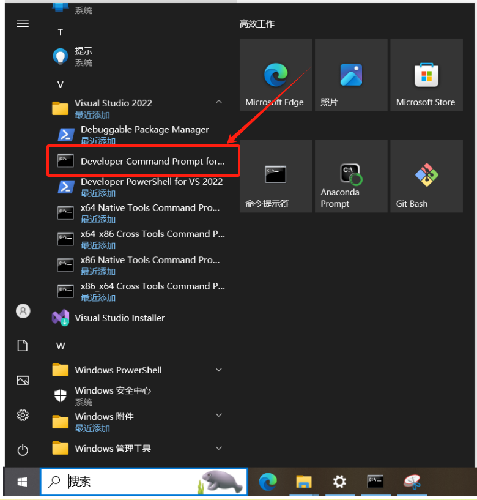The image size is (477, 500).
Task: Launch the 命令提示符 tile
Action: click(276, 176)
